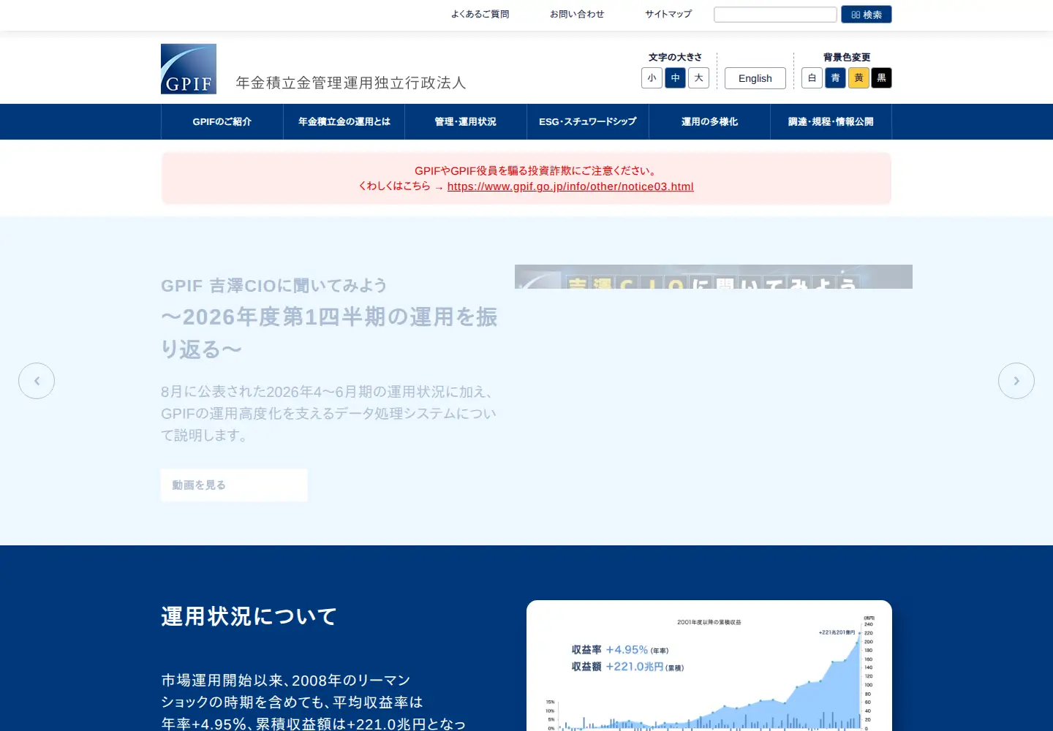1053x731 pixels.
Task: Click 動画を見る button
Action: click(234, 485)
